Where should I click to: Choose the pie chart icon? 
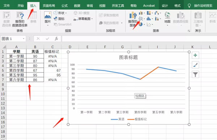[x=141, y=25]
